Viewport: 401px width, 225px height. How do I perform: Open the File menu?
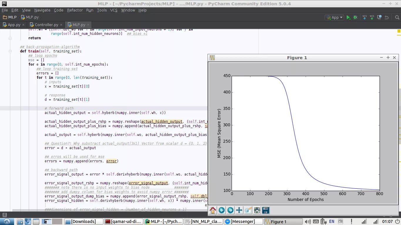[x=5, y=10]
